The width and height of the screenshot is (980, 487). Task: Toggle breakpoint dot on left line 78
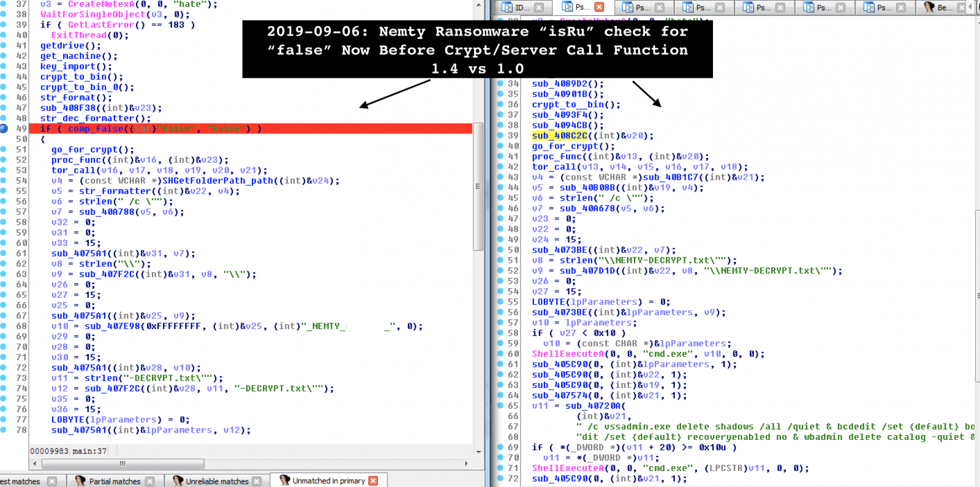click(4, 430)
